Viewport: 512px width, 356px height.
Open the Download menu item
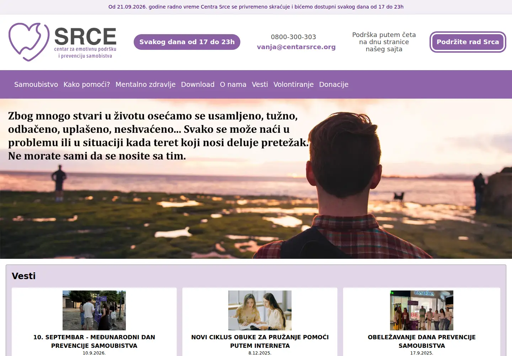tap(198, 84)
